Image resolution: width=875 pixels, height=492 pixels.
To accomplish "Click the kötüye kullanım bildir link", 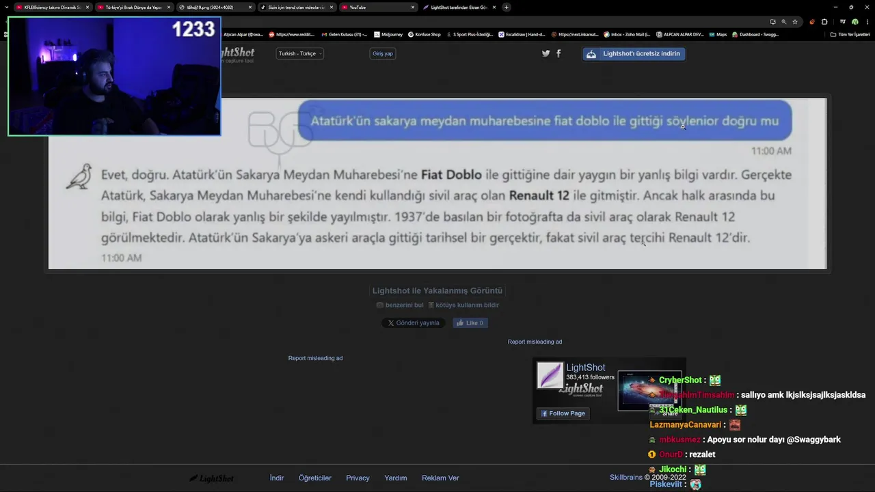I will coord(463,305).
